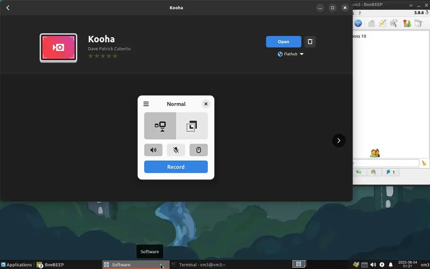Go back using the Software header arrow
This screenshot has height=269, width=430.
pos(8,8)
